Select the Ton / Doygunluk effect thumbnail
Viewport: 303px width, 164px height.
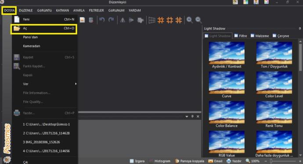(x=274, y=53)
